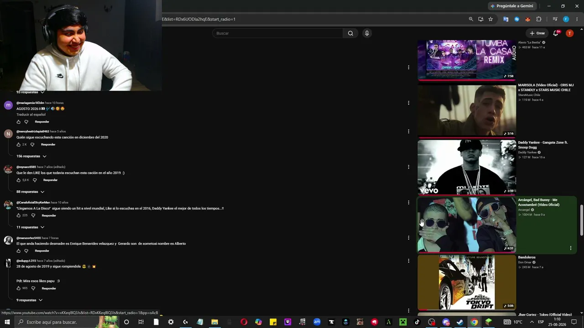Open title Daddy Yankee - Gangsta Zone ft. Snoop Dogg
This screenshot has height=328, width=584.
point(542,145)
